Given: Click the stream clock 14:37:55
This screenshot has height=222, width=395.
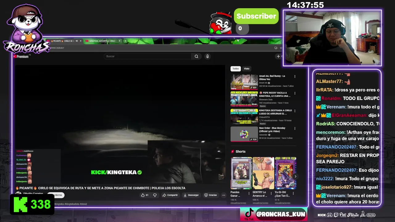Looking at the screenshot, I should coord(305,5).
